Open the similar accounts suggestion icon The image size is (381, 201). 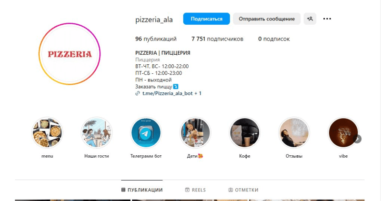[x=310, y=19]
